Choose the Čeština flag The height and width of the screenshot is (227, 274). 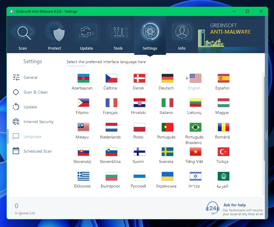(x=111, y=78)
